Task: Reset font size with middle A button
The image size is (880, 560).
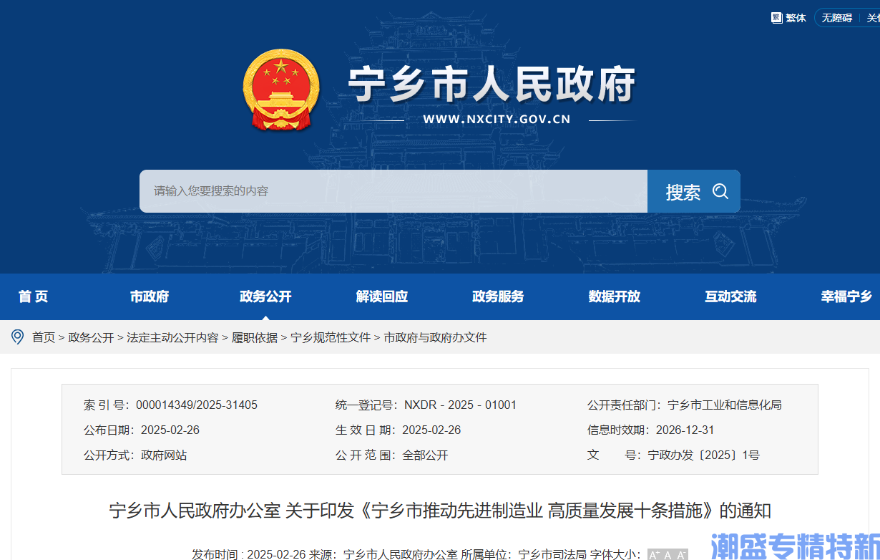Action: click(668, 555)
